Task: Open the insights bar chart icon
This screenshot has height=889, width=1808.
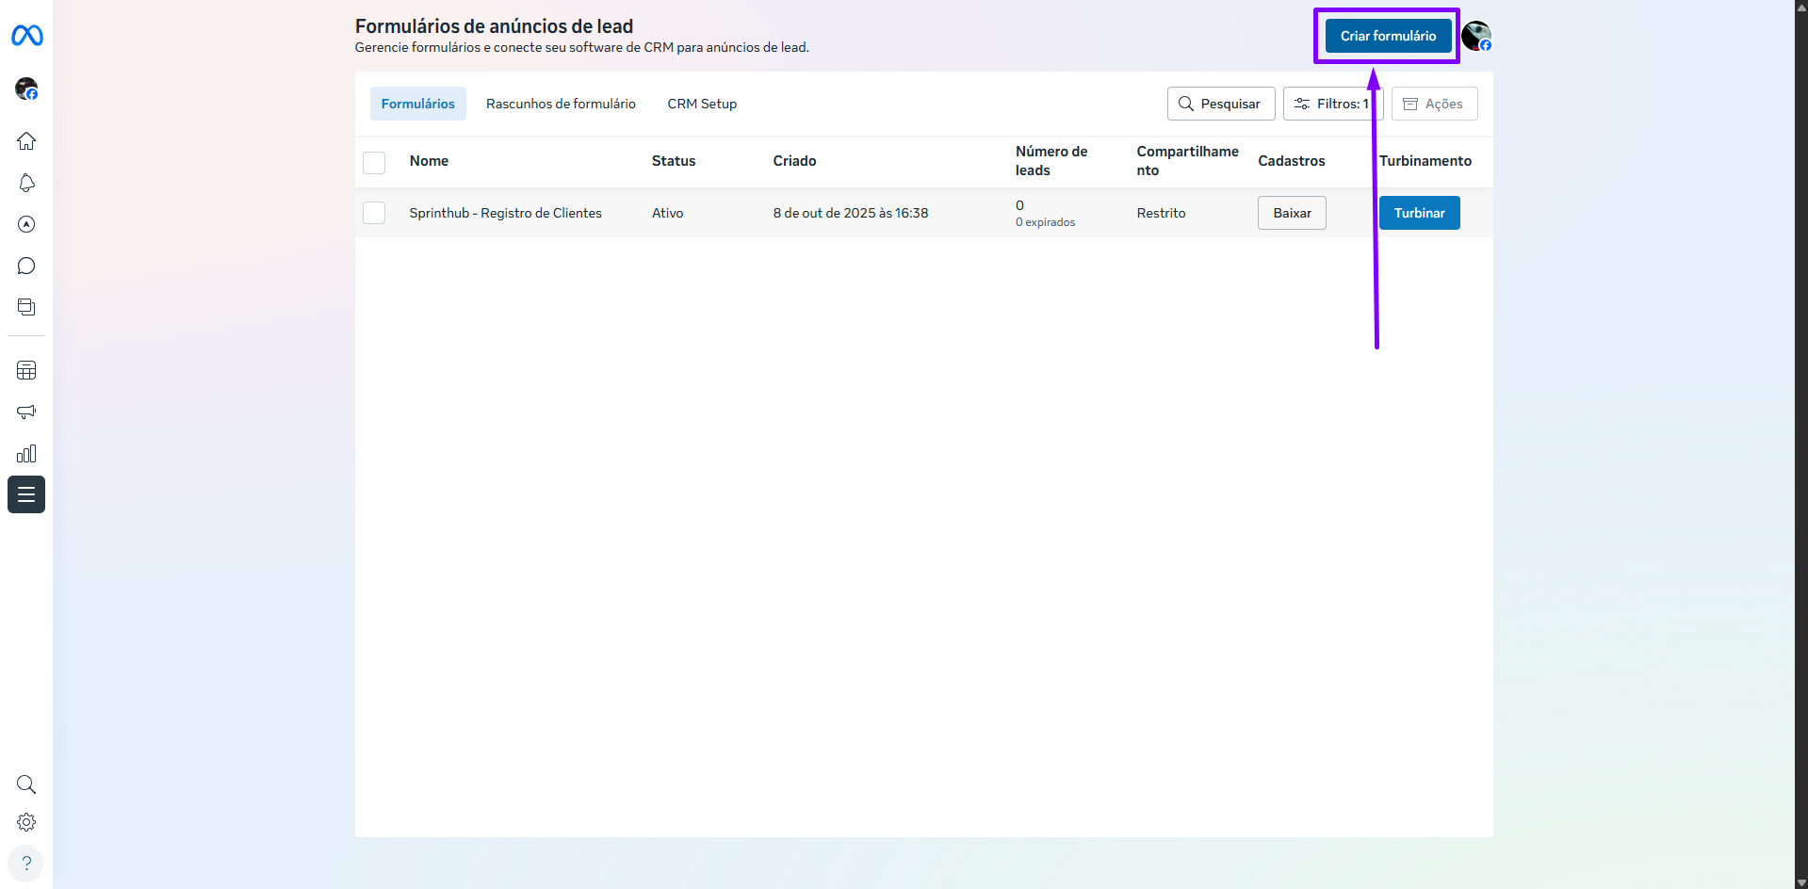Action: click(26, 454)
